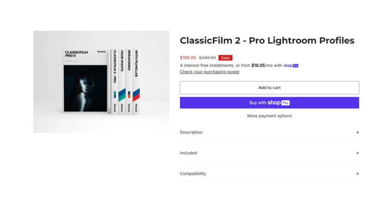Buy with Shop Pay button

(269, 103)
